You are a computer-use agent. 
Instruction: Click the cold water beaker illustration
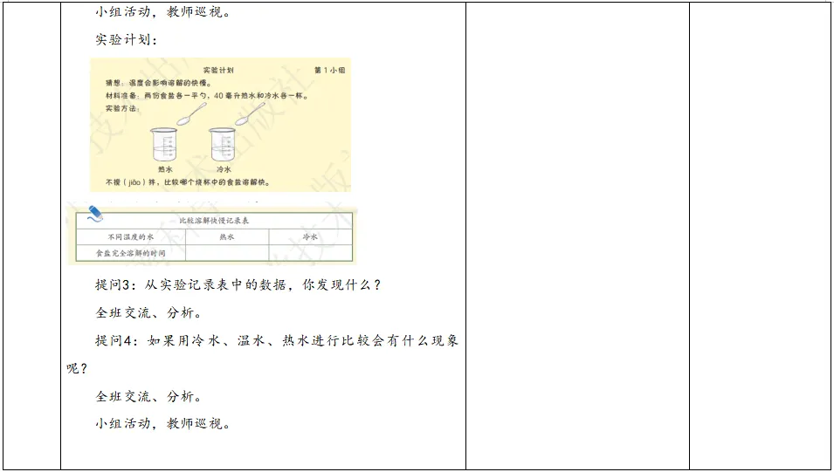coord(222,144)
